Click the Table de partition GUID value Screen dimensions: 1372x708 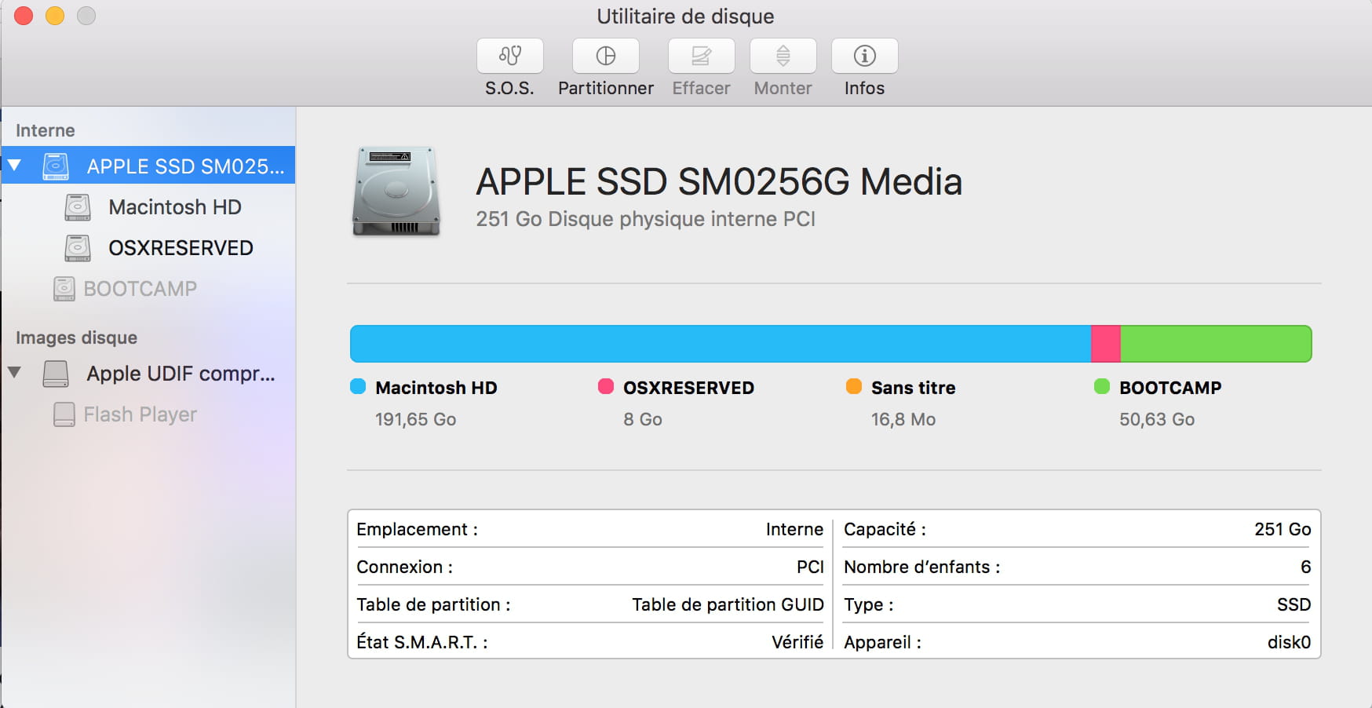point(728,605)
